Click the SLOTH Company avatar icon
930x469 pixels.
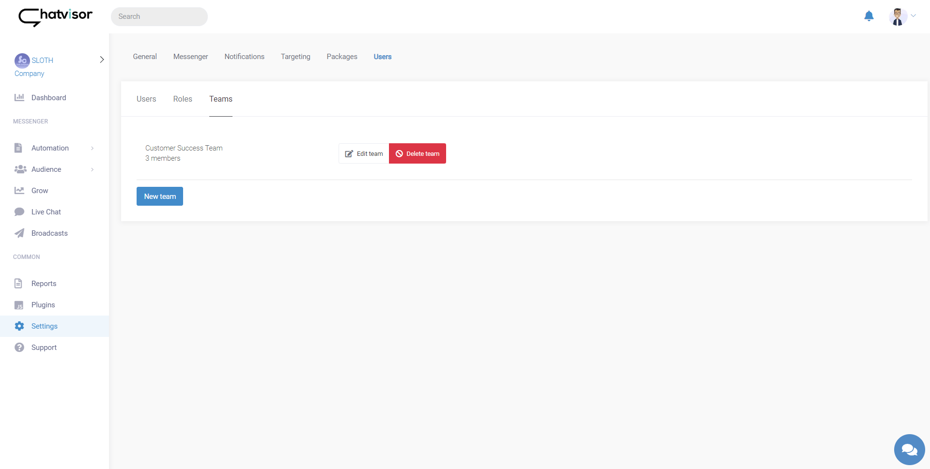coord(22,61)
